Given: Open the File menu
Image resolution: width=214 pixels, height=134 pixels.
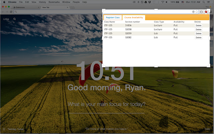Looking at the screenshot, I should (x=21, y=2).
